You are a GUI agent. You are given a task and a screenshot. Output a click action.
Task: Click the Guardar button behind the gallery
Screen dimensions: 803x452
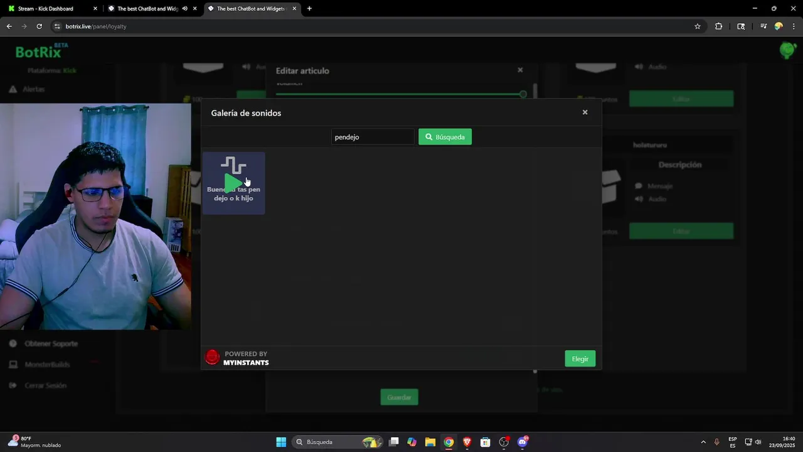click(x=399, y=397)
